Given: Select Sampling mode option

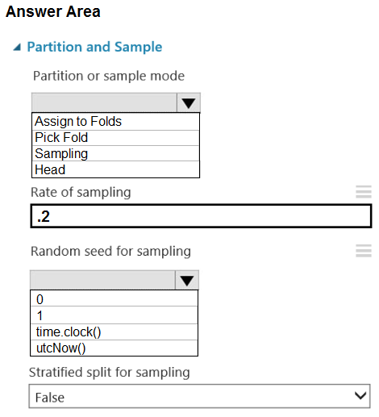Looking at the screenshot, I should (x=115, y=153).
